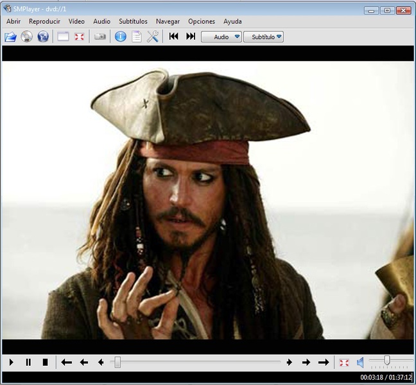Open the Subtítulos menu
The width and height of the screenshot is (416, 385).
pyautogui.click(x=133, y=21)
